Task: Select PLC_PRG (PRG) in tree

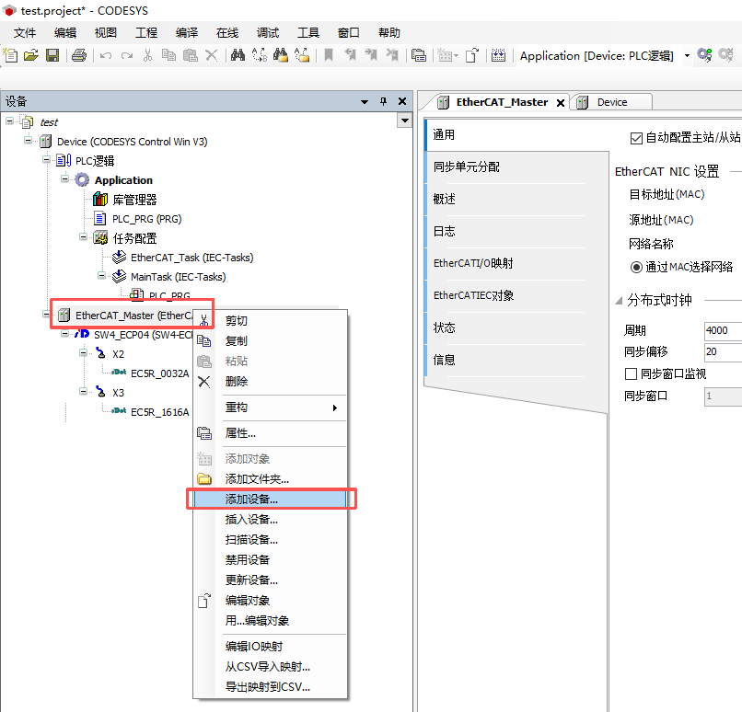Action: (x=146, y=219)
